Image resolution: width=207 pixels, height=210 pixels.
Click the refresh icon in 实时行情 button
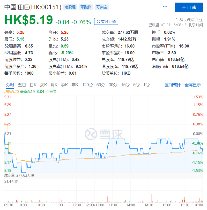click(x=98, y=21)
